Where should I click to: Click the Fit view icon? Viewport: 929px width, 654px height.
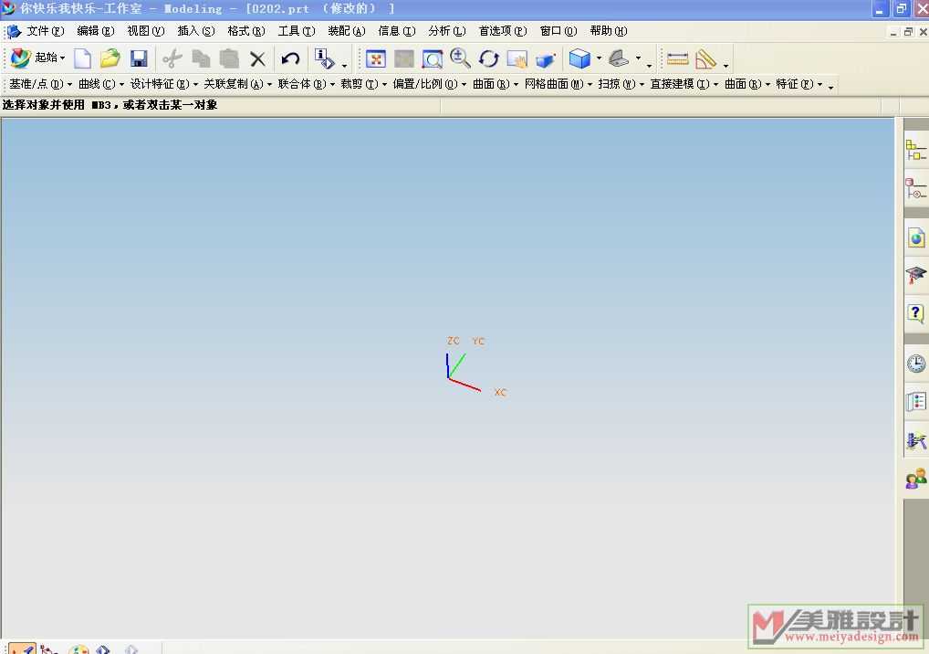tap(375, 59)
